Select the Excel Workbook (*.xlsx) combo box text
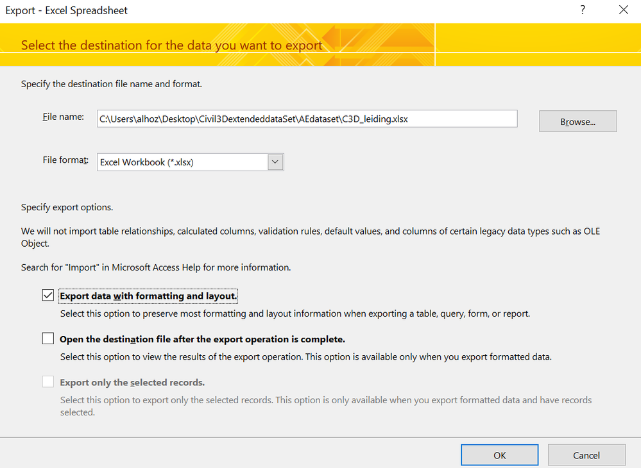The image size is (641, 468). point(182,162)
